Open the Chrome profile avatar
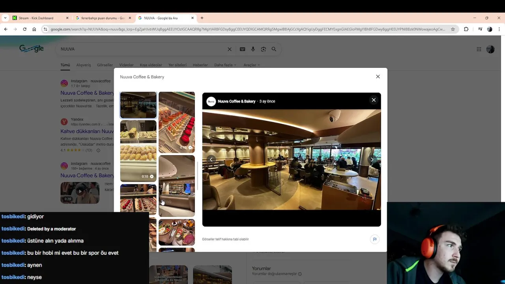505x284 pixels. [490, 29]
